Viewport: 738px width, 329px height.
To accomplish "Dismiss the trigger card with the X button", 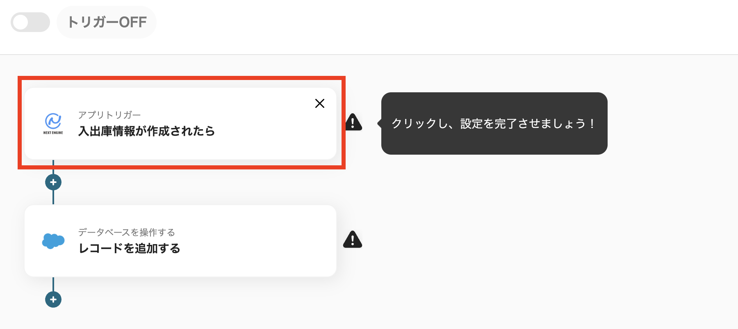I will [x=319, y=104].
